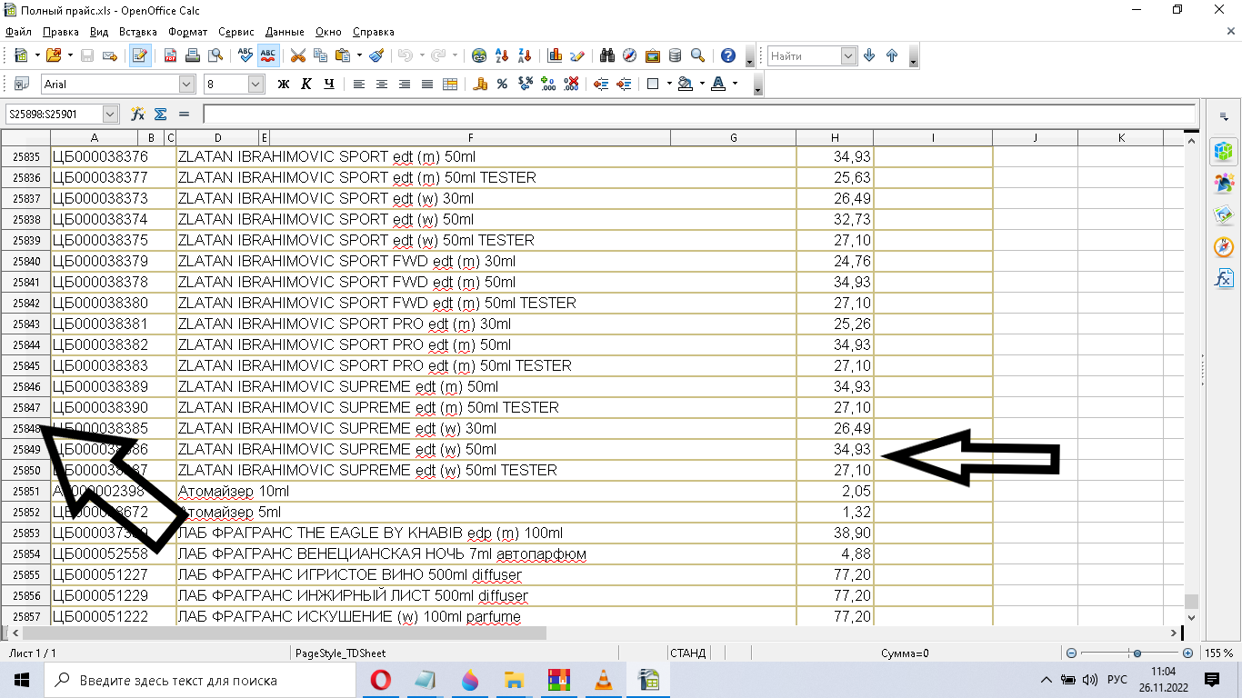
Task: Adjust the zoom slider handle
Action: (1137, 653)
